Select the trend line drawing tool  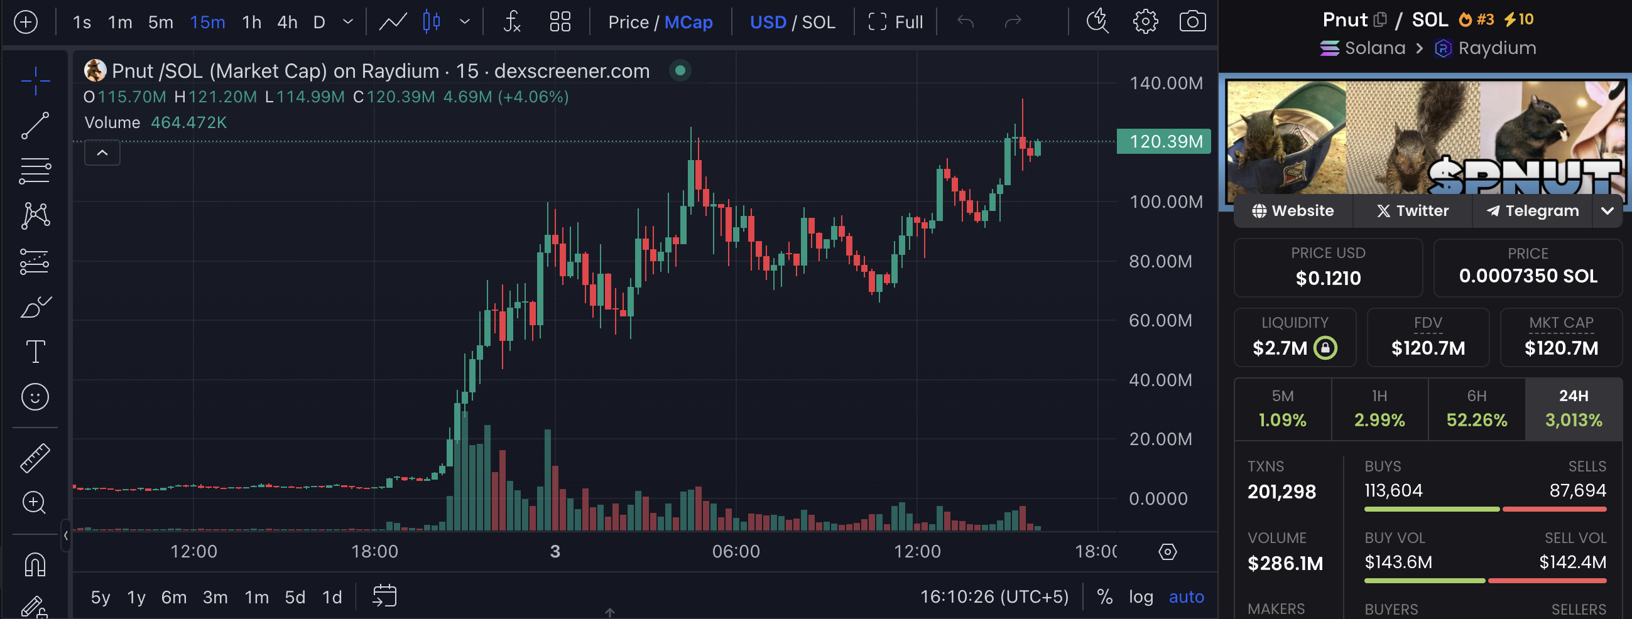35,126
